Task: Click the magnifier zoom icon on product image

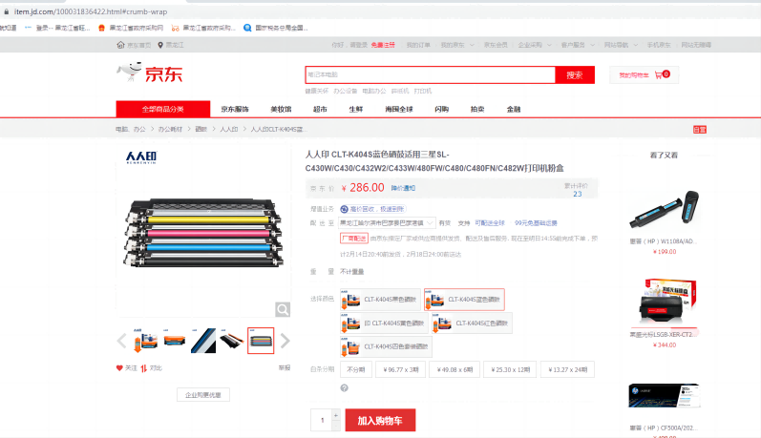Action: point(283,309)
